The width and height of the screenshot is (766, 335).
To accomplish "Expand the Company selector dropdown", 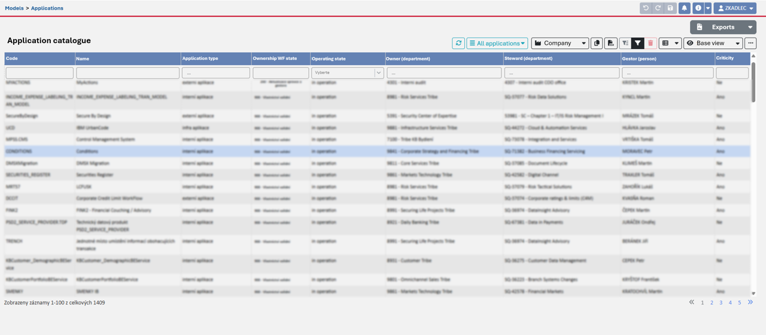I will [560, 43].
